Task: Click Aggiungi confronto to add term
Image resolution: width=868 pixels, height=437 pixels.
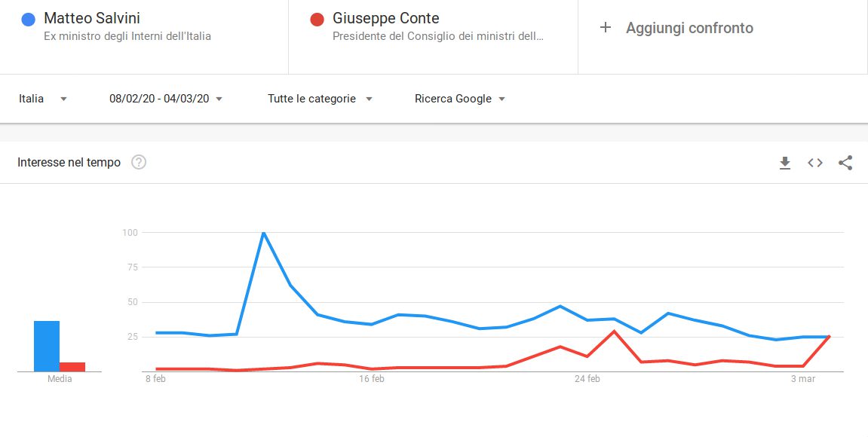Action: coord(689,28)
